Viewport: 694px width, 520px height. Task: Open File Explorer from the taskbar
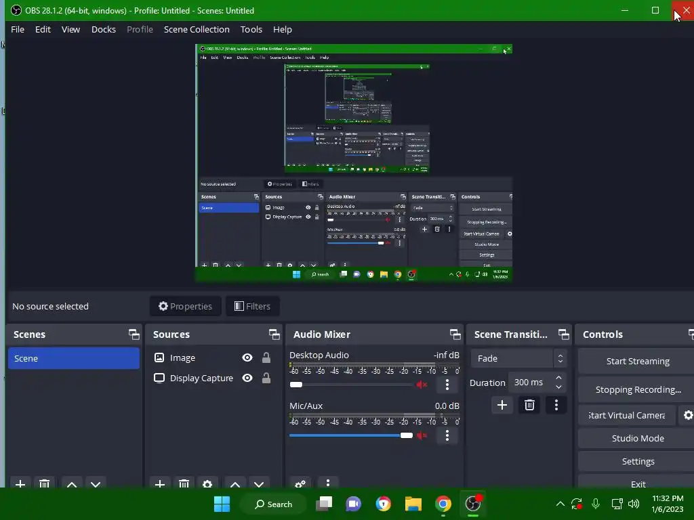pyautogui.click(x=413, y=504)
